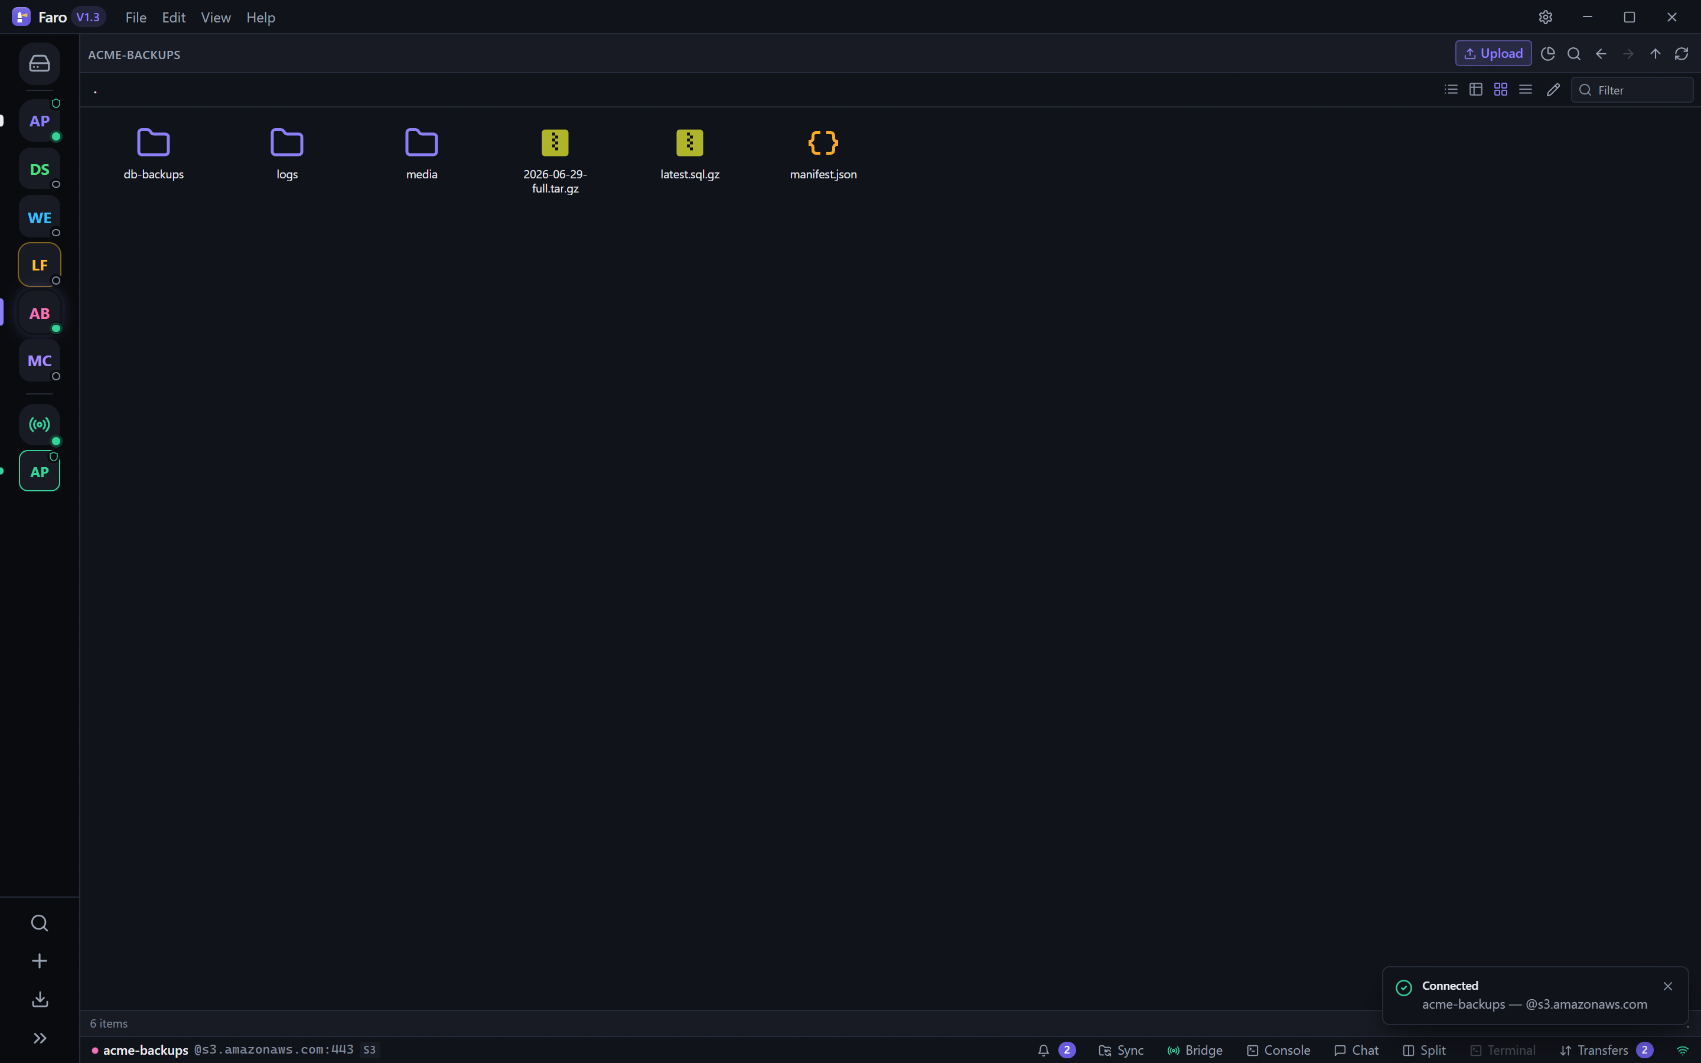Select the db-backups folder
The width and height of the screenshot is (1701, 1063).
[153, 155]
